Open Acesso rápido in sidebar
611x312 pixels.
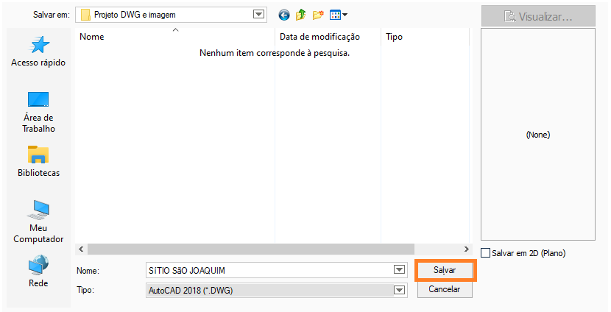pyautogui.click(x=38, y=50)
